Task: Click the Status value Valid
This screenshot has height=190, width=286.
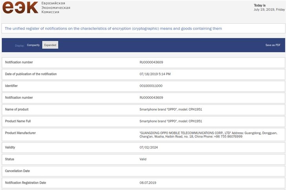Action: (x=143, y=159)
